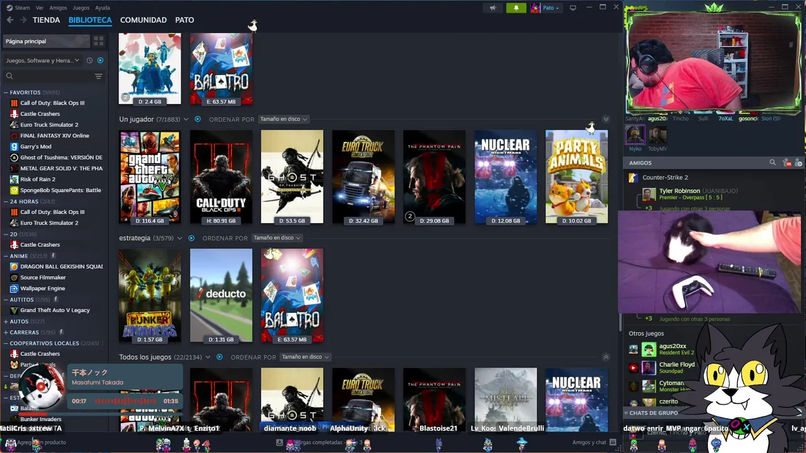806x453 pixels.
Task: Open the PATO profile tab
Action: [x=184, y=20]
